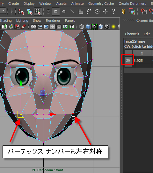This screenshot has height=173, width=153.
Task: Select by object type mode icon
Action: pos(30,12)
